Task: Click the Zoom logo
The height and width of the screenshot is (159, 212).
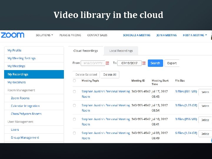Action: pyautogui.click(x=13, y=35)
